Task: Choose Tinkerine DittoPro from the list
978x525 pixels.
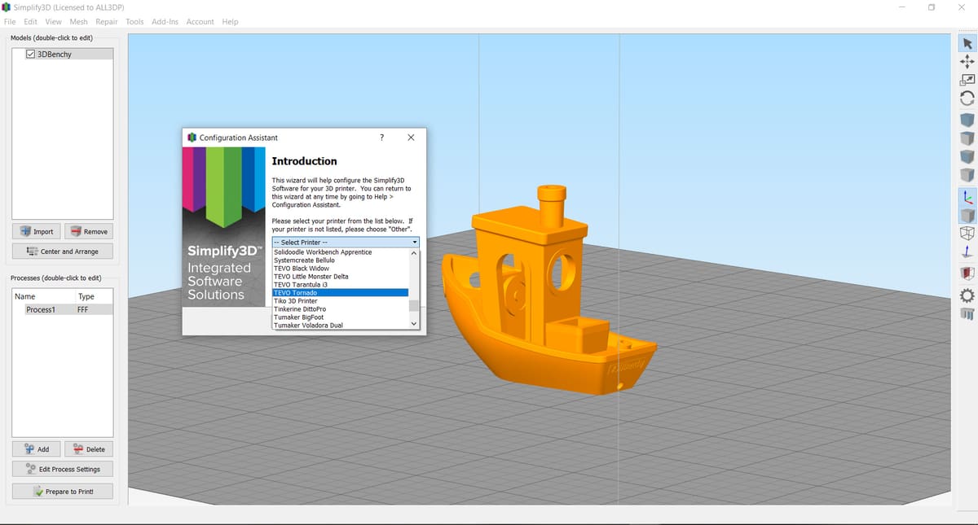Action: (340, 309)
